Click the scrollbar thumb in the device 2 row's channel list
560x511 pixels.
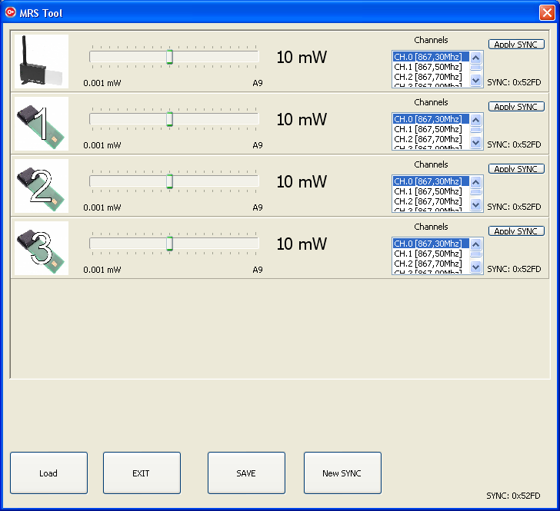[475, 192]
